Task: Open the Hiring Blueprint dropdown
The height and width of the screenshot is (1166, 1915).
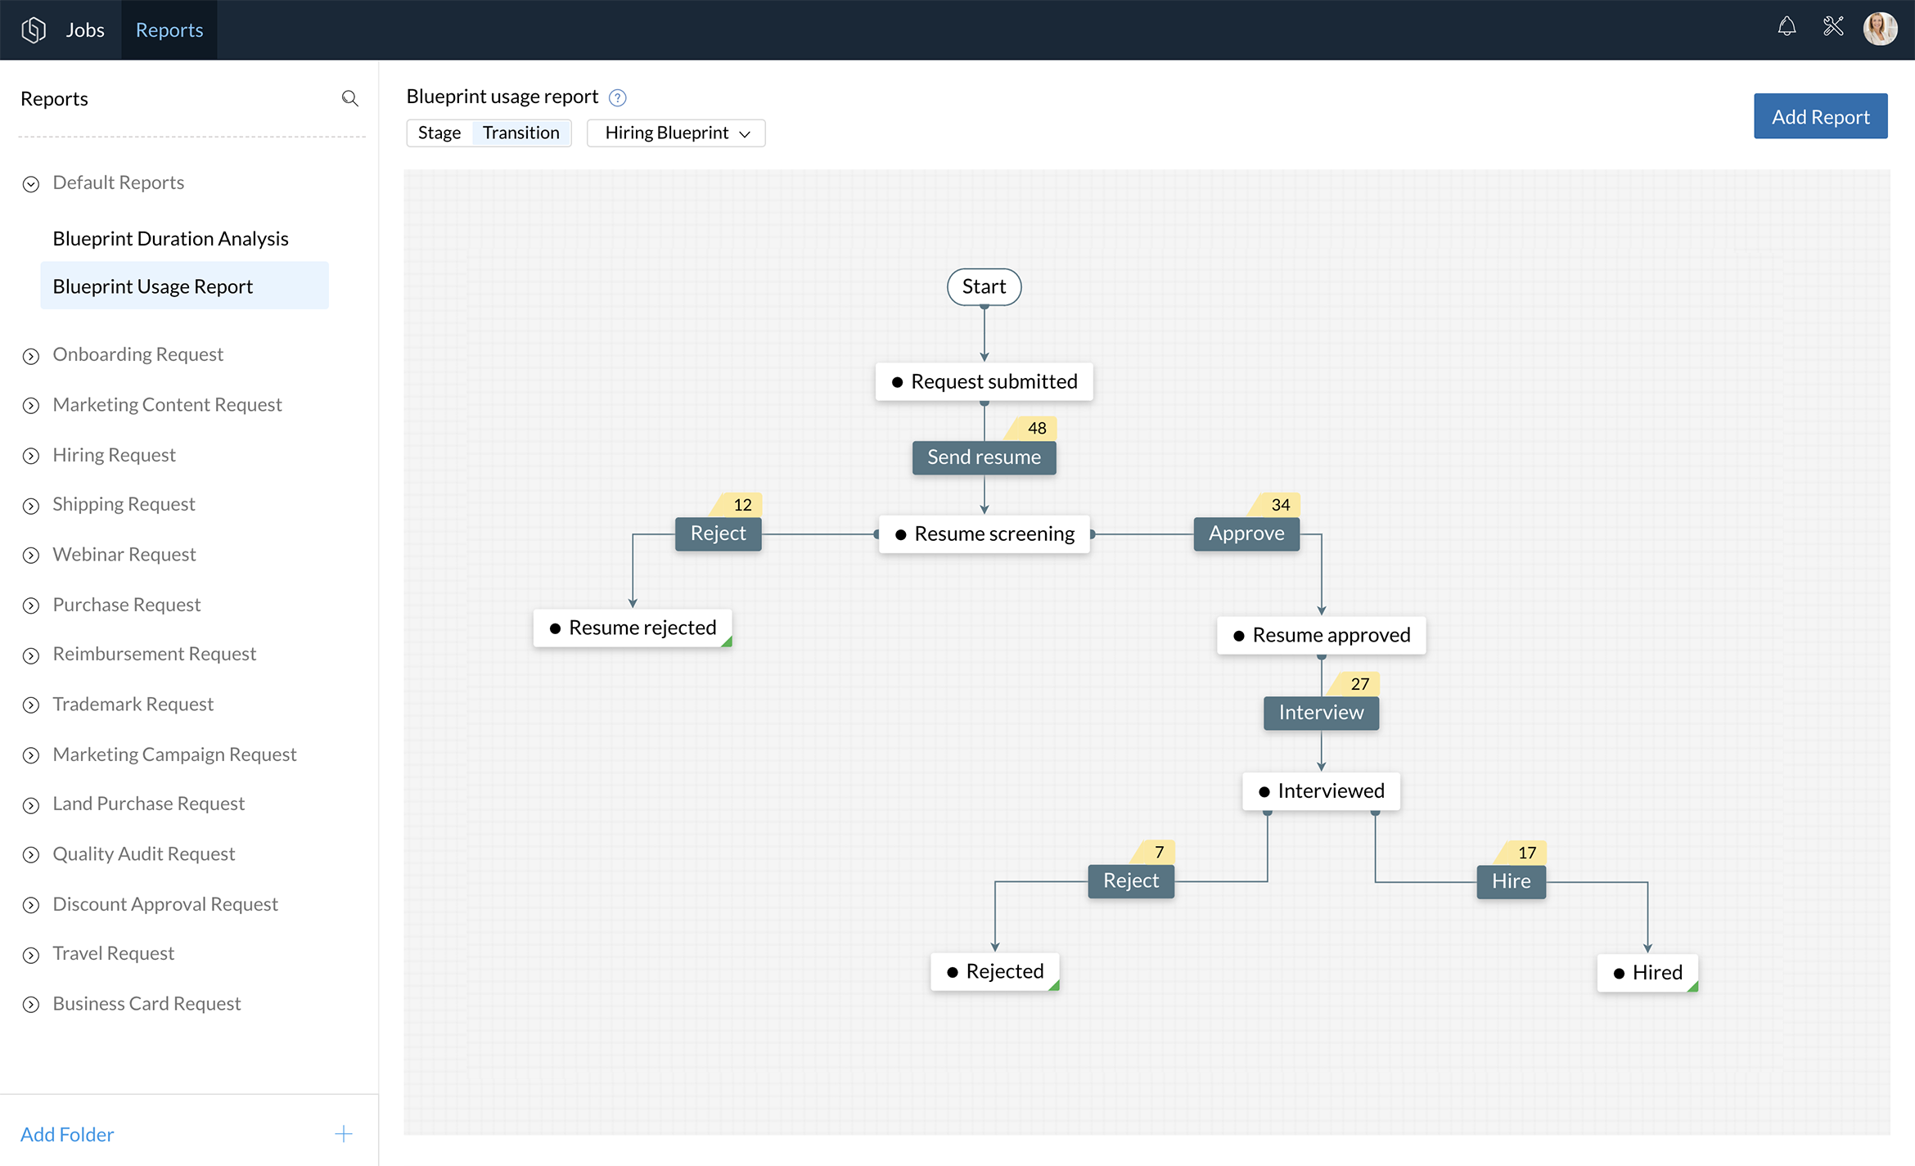Action: click(x=676, y=133)
